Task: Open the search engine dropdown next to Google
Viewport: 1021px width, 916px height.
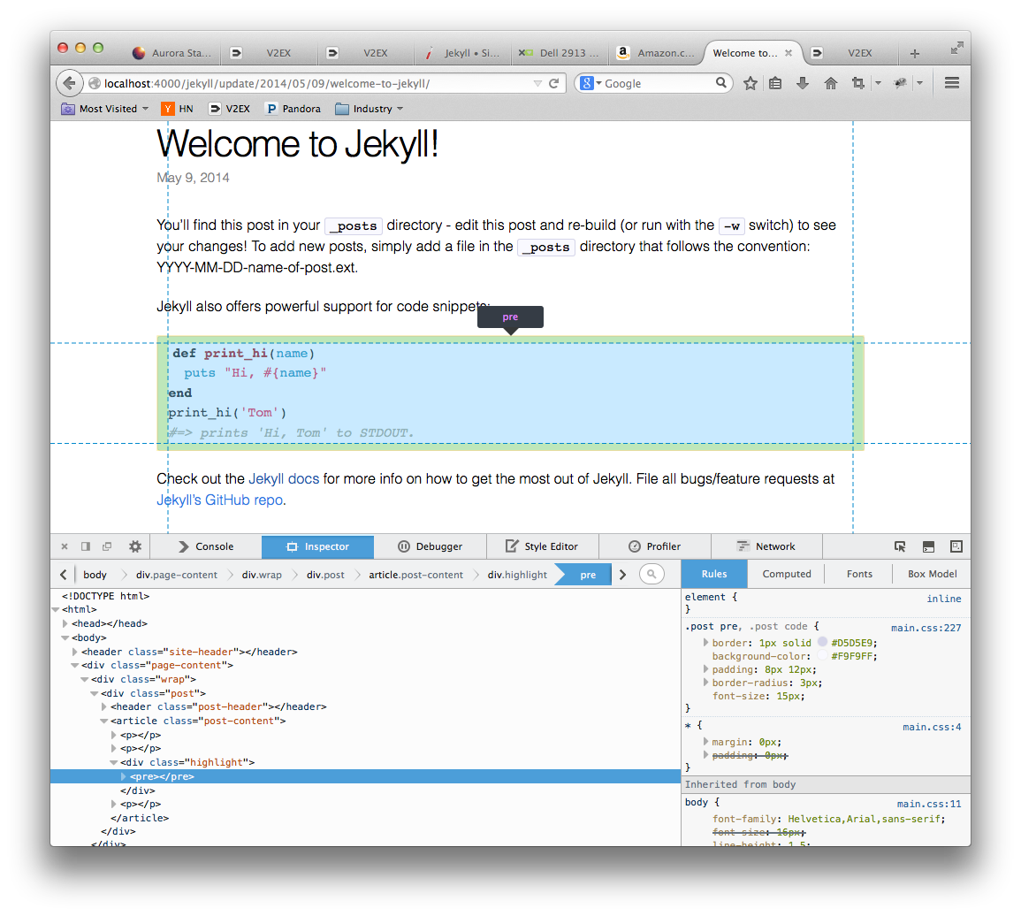Action: coord(598,83)
